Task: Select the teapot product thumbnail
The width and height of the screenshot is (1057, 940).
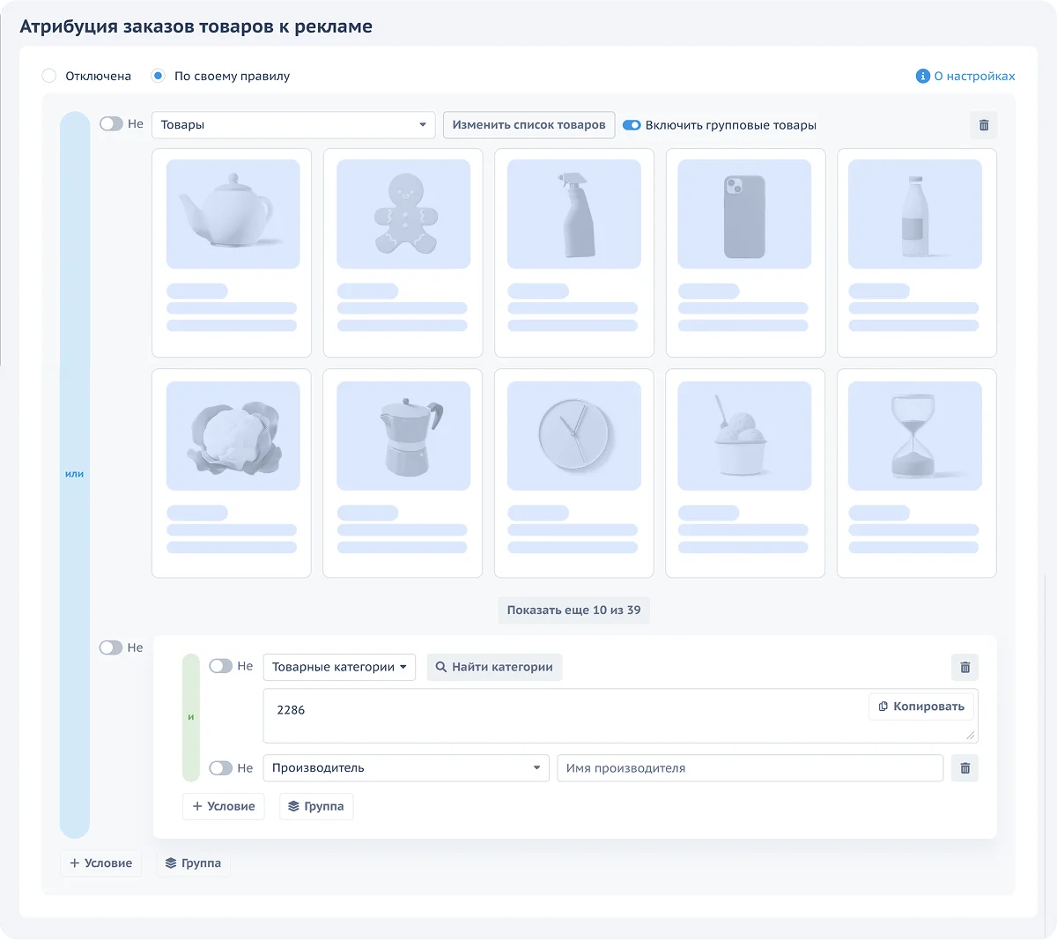Action: [x=233, y=214]
